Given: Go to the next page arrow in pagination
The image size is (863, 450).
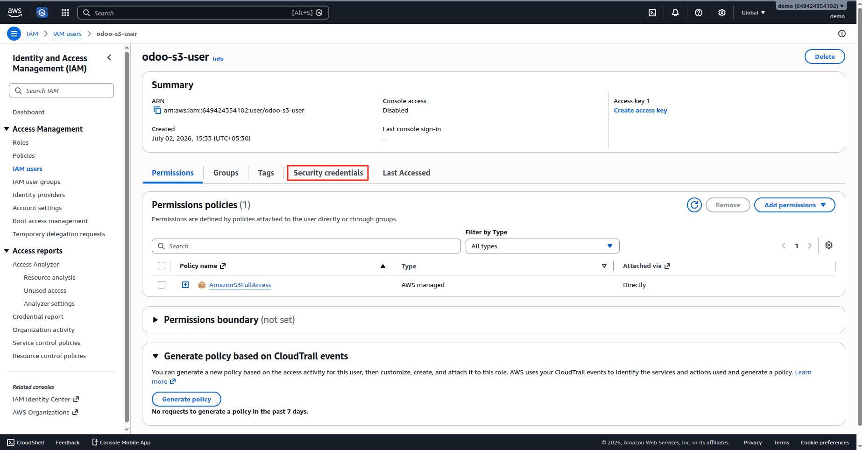Looking at the screenshot, I should coord(810,246).
